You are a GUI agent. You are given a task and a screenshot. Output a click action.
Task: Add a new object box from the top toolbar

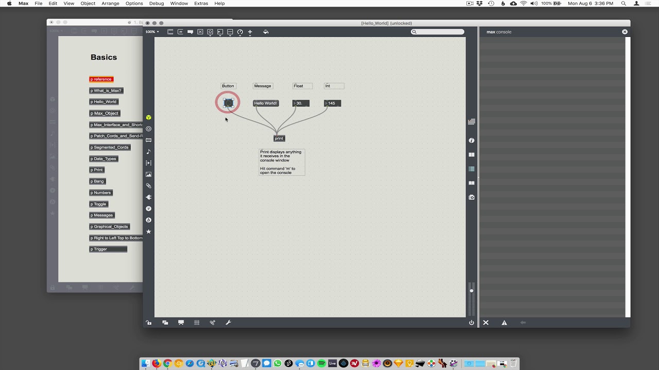coord(170,32)
